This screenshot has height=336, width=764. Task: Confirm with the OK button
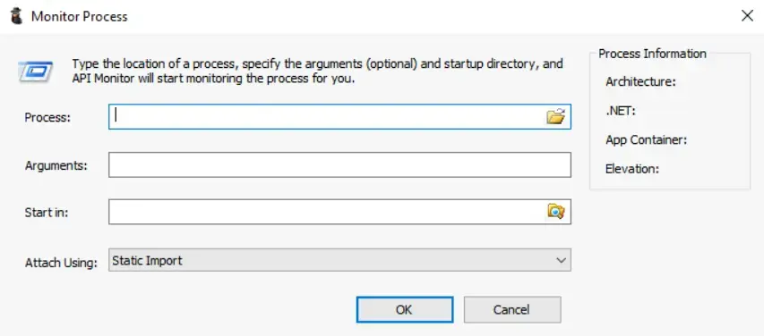pyautogui.click(x=405, y=310)
